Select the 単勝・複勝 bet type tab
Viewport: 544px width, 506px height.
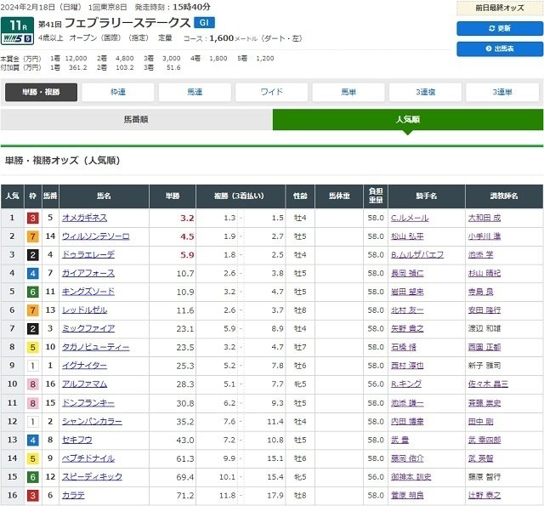pos(41,92)
